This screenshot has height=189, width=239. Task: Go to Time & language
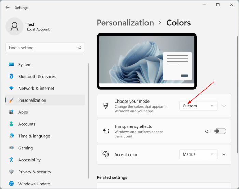pyautogui.click(x=45, y=136)
